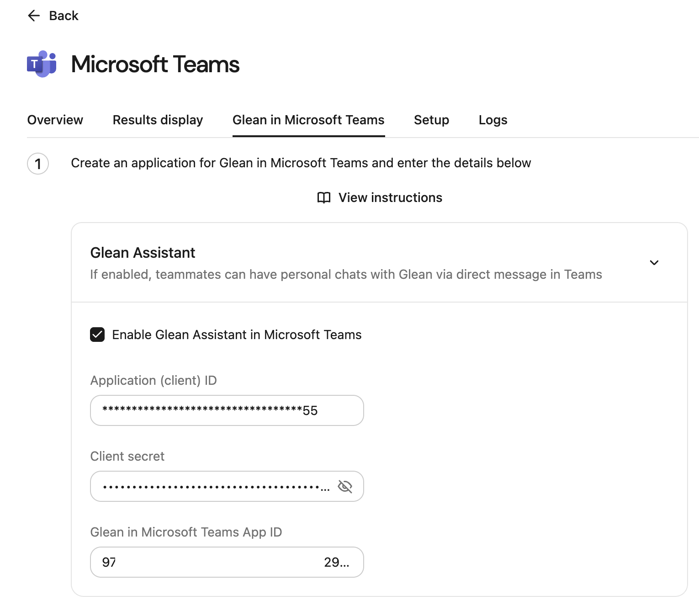This screenshot has width=699, height=606.
Task: Click the book icon beside View instructions
Action: coord(324,197)
